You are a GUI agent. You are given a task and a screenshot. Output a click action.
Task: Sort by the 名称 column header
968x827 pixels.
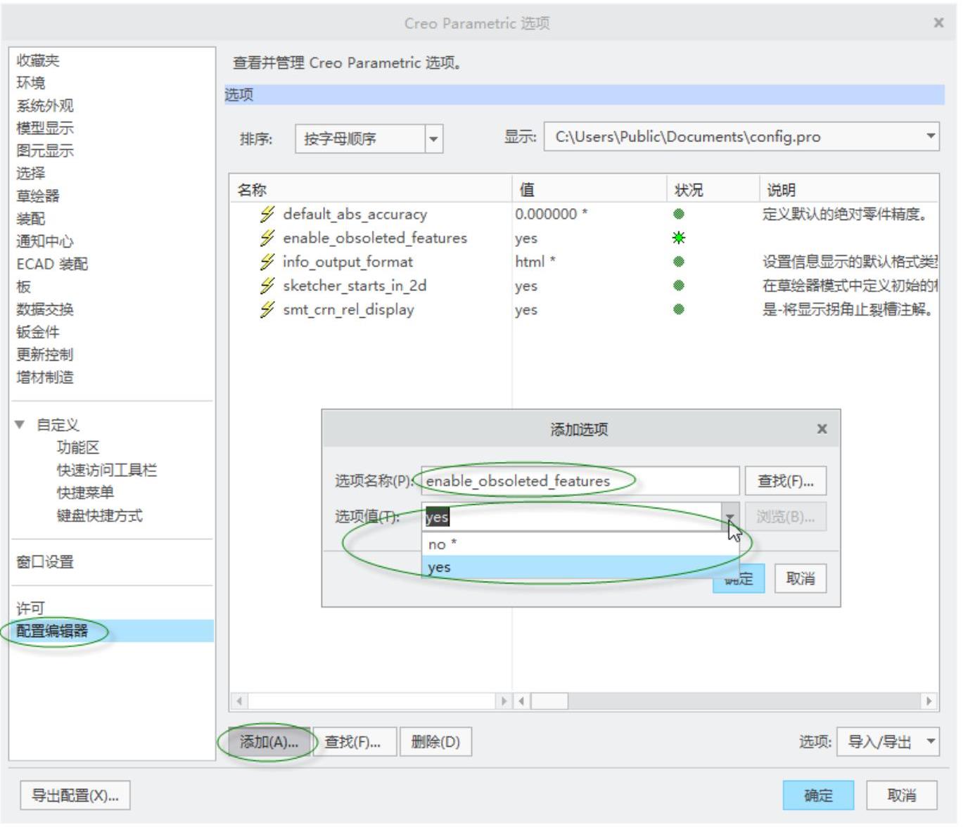pos(371,190)
